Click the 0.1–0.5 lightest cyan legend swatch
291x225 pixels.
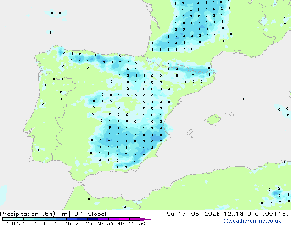(8, 219)
